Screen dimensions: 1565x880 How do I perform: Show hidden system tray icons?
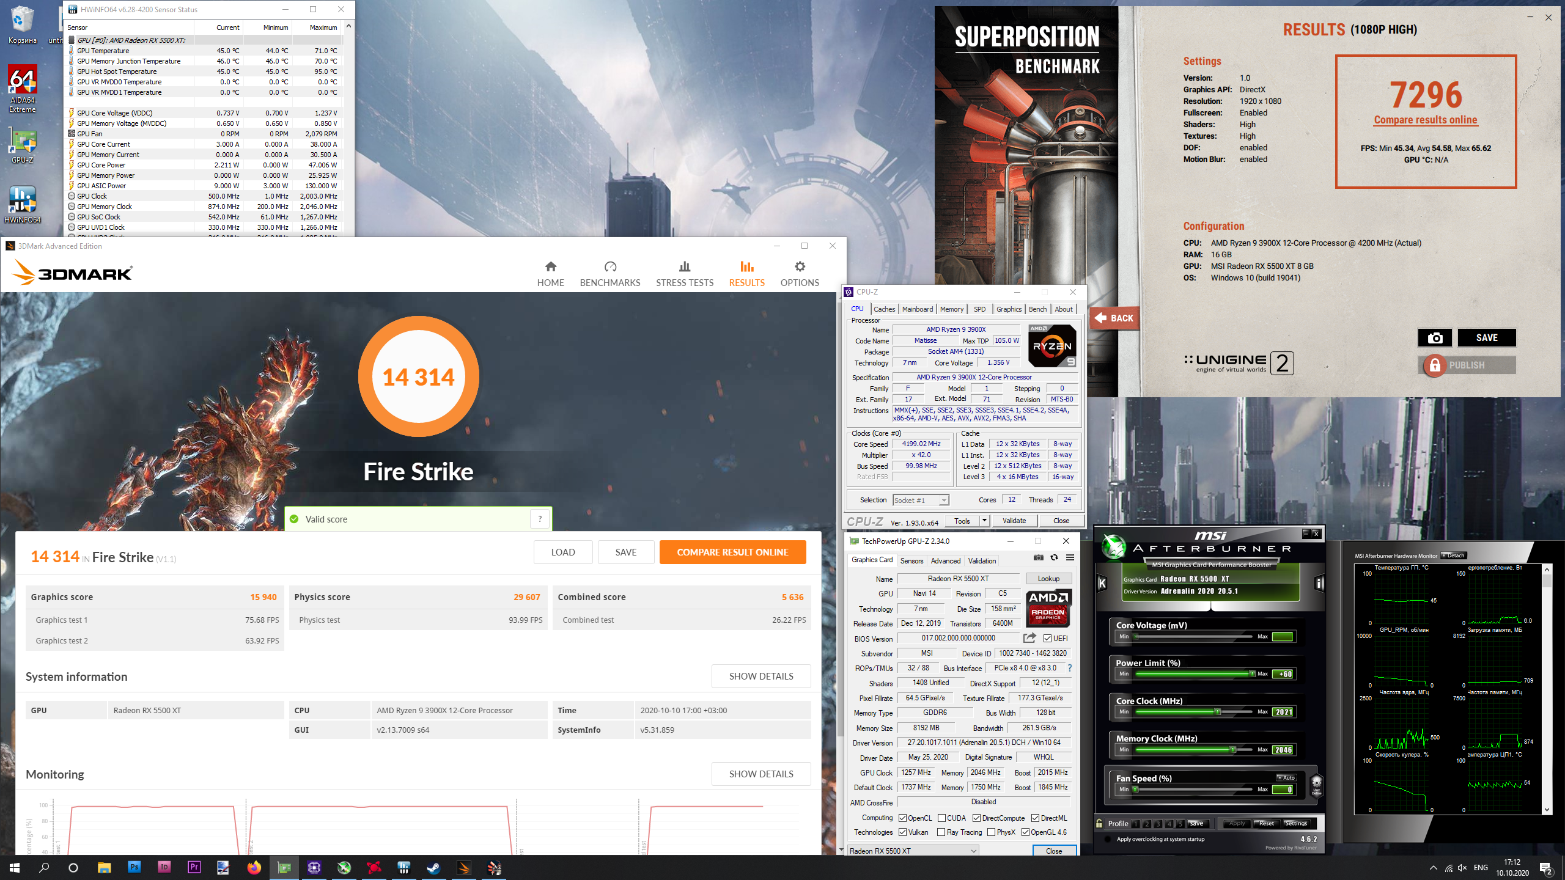tap(1433, 868)
